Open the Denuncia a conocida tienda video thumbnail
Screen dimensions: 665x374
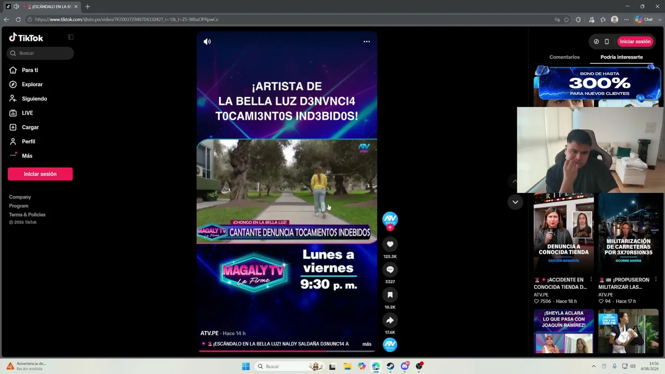coord(564,233)
